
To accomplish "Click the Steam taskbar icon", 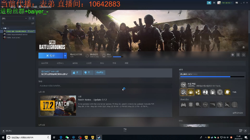I will [x=99, y=137].
